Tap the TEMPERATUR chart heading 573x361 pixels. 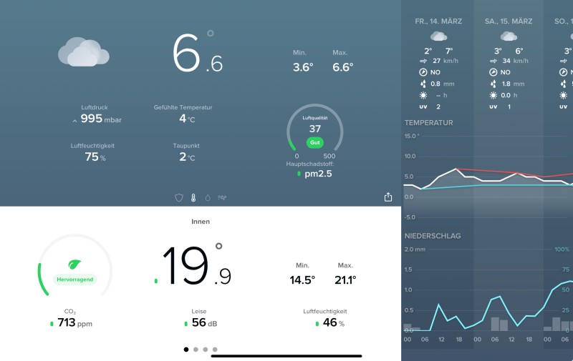tap(428, 123)
